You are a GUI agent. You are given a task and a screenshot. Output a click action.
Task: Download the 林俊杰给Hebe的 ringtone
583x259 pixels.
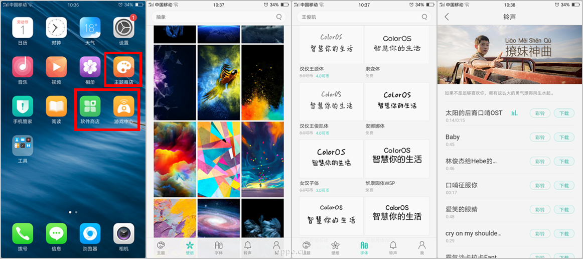pos(564,162)
